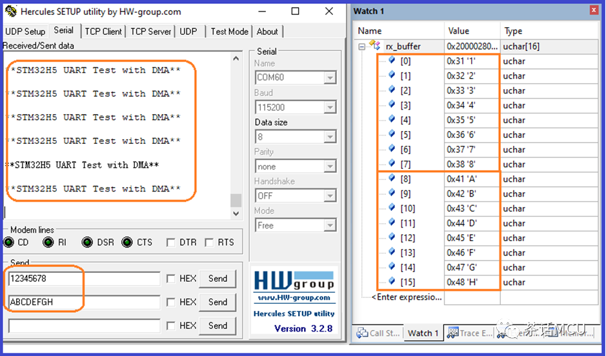Close the Watch 1 panel
This screenshot has width=606, height=356.
[x=594, y=10]
